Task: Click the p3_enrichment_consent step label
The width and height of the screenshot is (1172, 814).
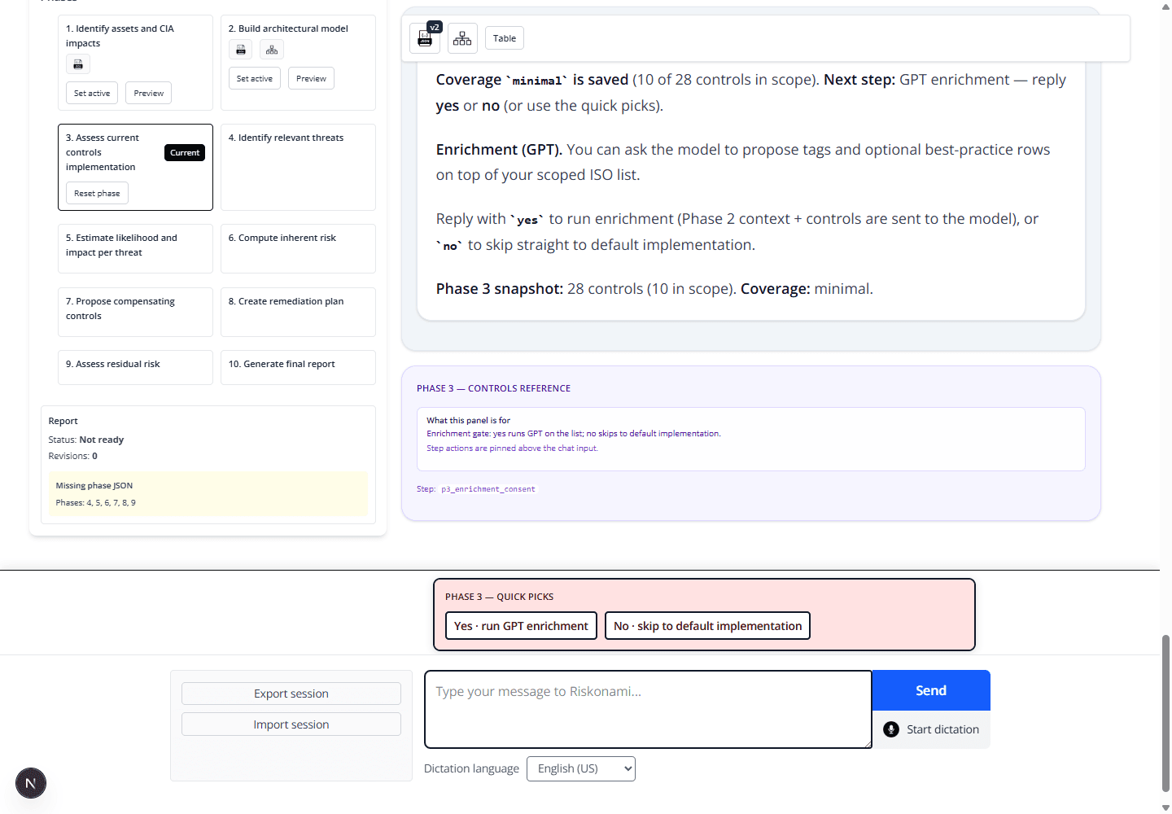Action: [488, 489]
